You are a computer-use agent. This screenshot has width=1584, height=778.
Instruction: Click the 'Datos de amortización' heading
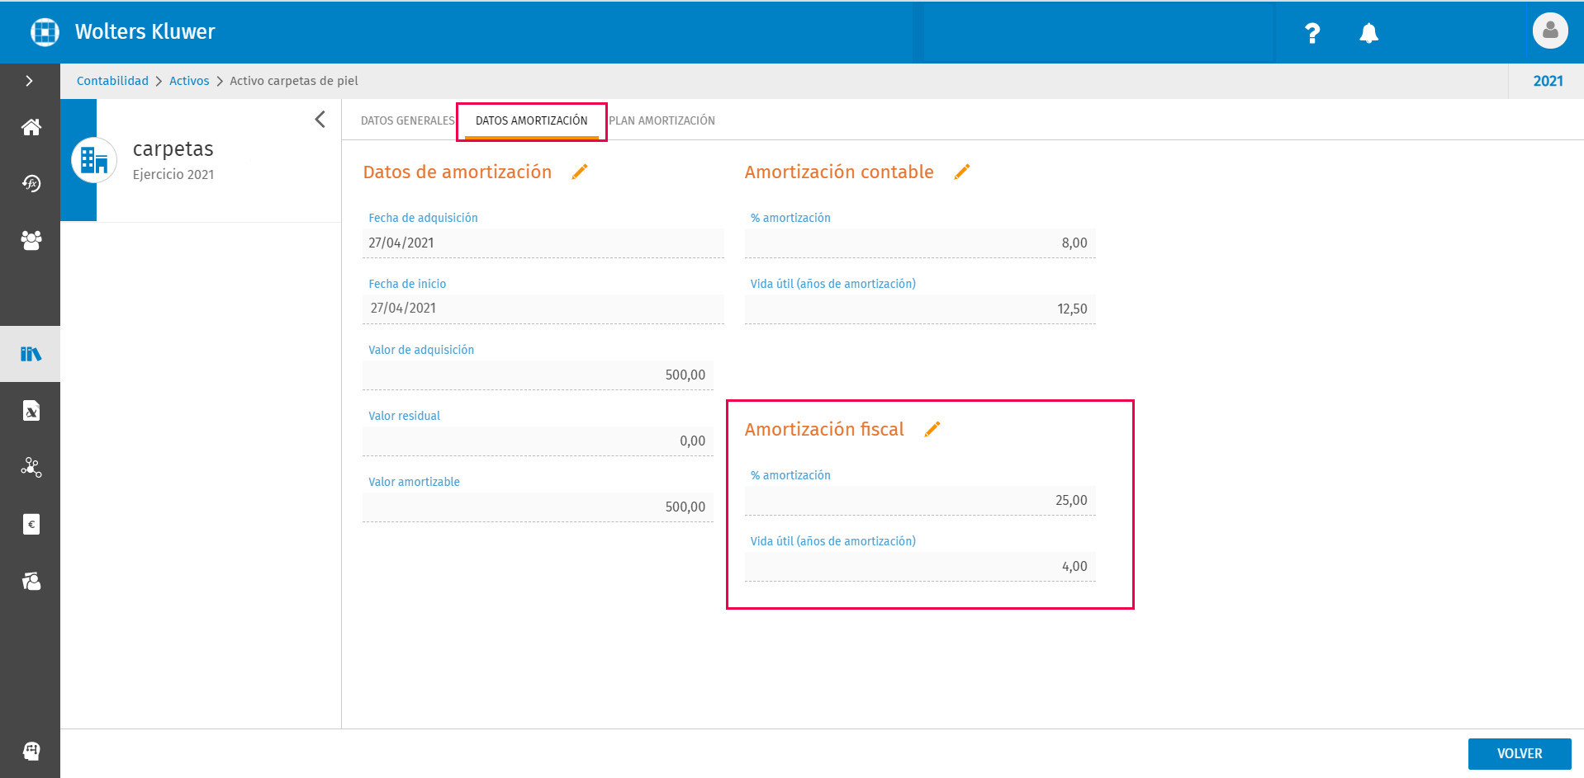point(458,172)
